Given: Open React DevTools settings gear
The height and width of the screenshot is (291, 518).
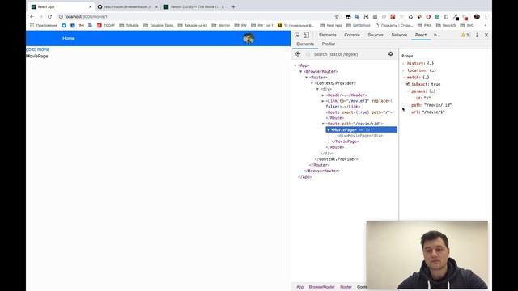Looking at the screenshot, I should [390, 54].
